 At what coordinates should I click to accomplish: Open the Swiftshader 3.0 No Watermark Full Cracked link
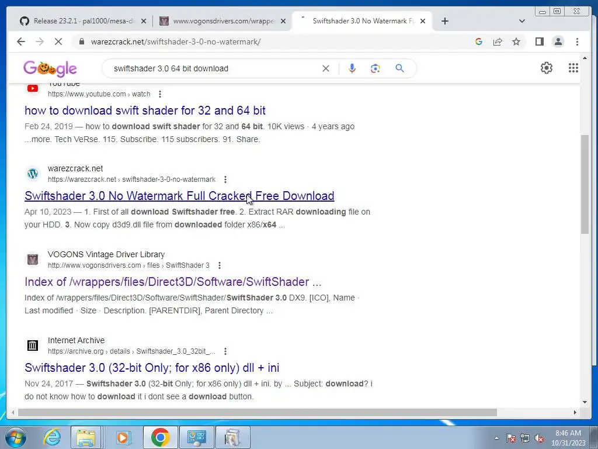coord(179,196)
